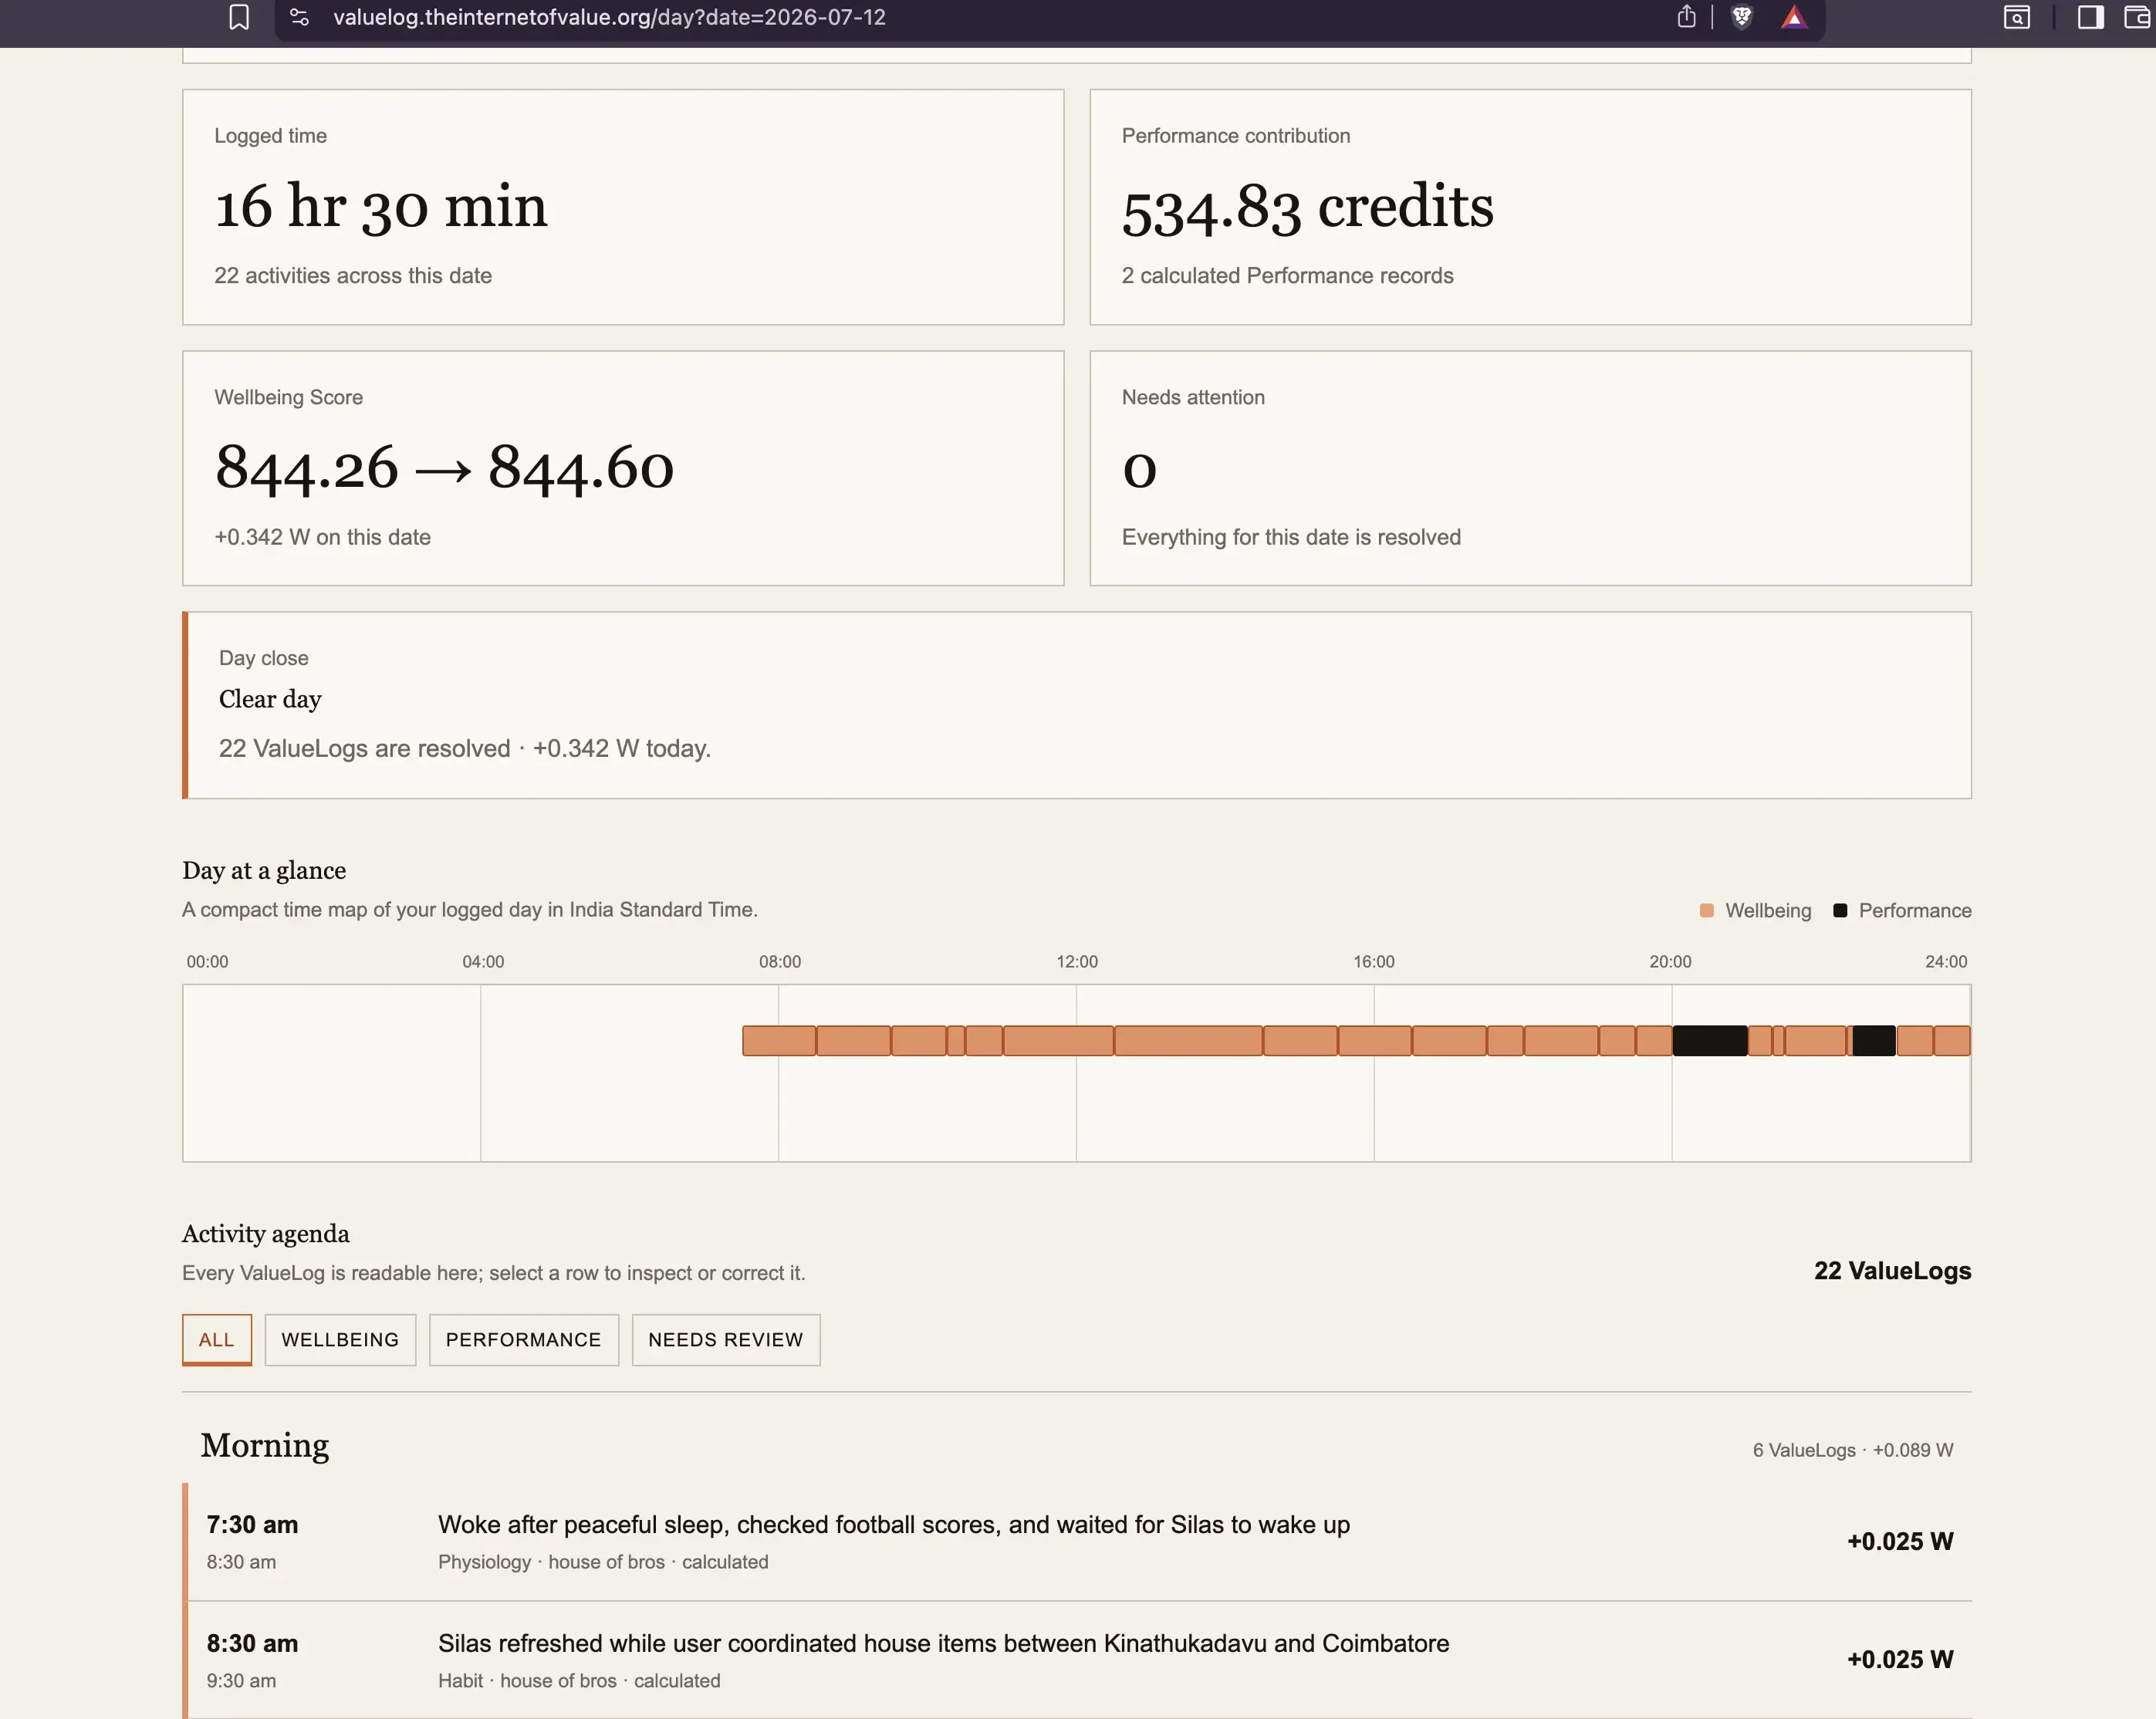Click '22 activities across this date' text
Screen dimensions: 2156x1719
click(x=353, y=275)
